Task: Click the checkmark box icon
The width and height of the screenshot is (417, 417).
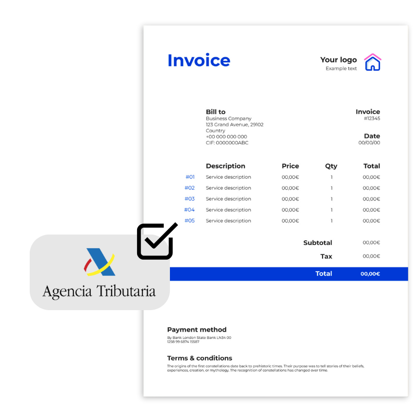Action: [x=155, y=241]
